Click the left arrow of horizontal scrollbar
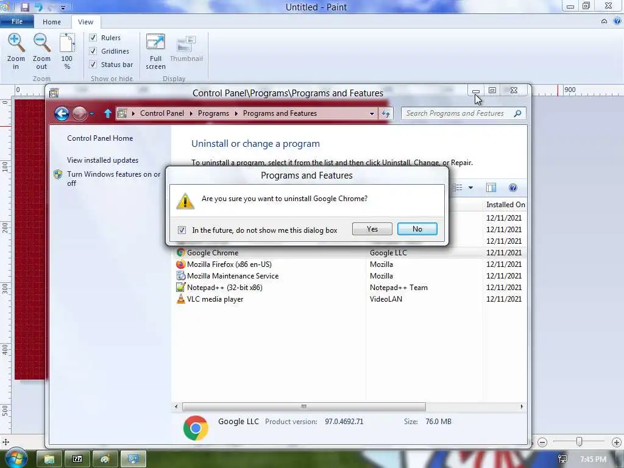 [x=176, y=406]
